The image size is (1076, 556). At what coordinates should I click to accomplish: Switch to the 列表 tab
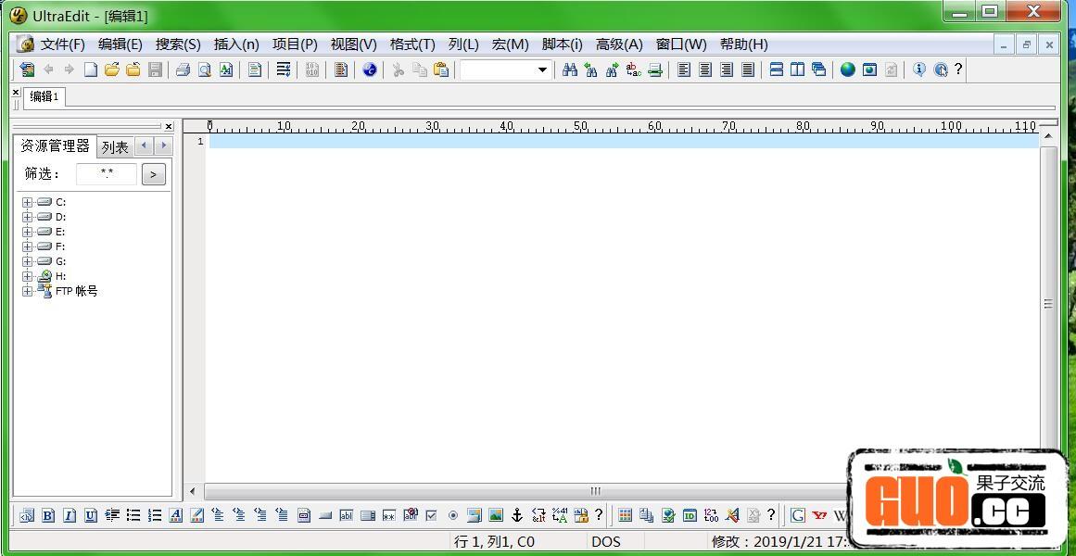pos(115,147)
